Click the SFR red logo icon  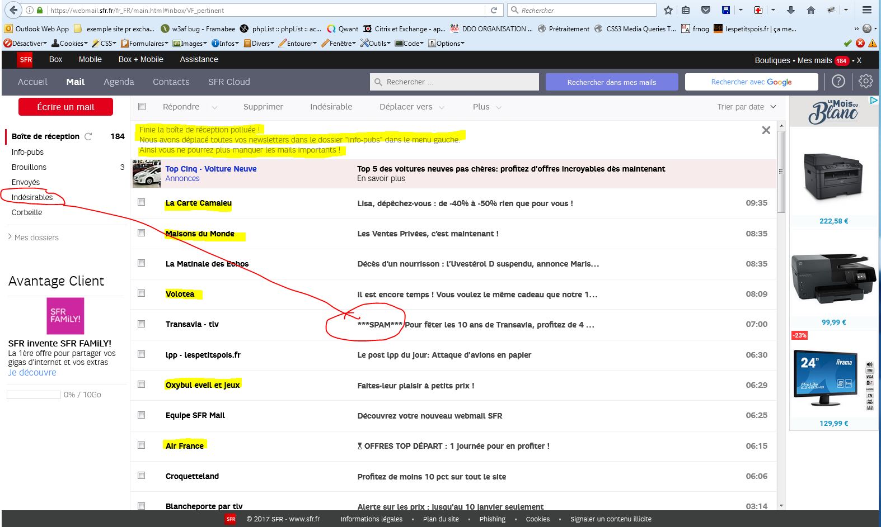tap(26, 60)
